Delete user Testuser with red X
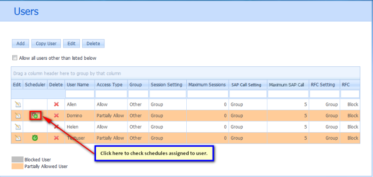373x177 pixels. 56,138
